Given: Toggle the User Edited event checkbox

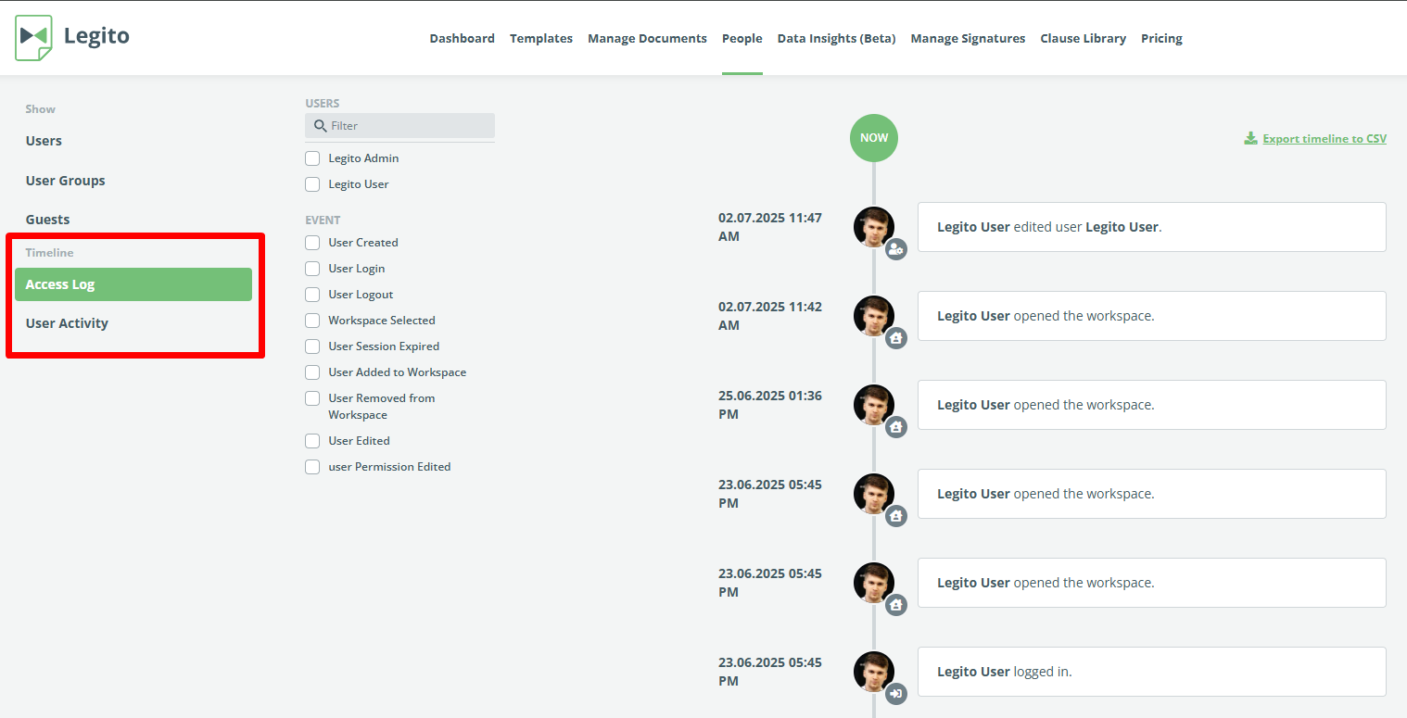Looking at the screenshot, I should (312, 441).
